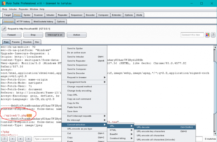Click the Forward button

(11, 35)
